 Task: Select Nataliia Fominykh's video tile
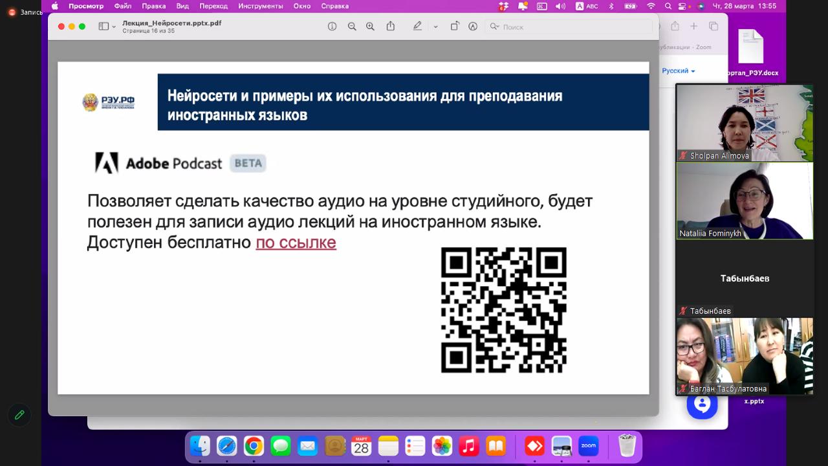click(x=745, y=201)
